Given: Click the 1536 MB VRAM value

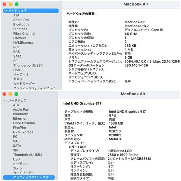Looking at the screenshot, I should point(116,123).
